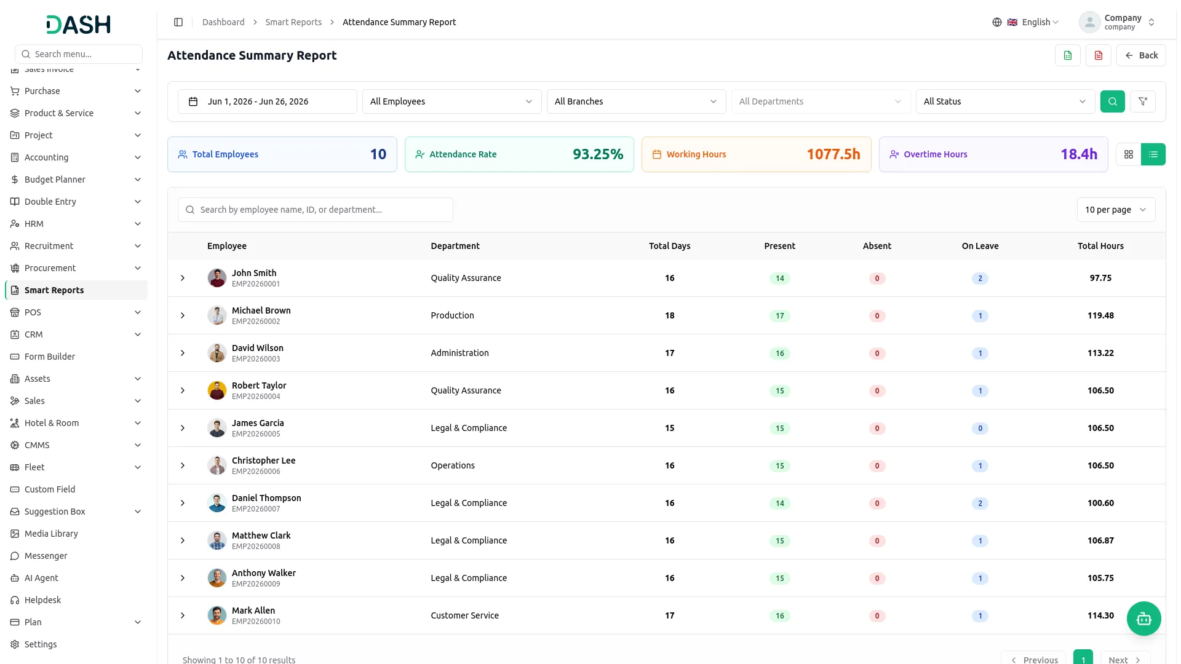Viewport: 1181px width, 664px height.
Task: Expand Mark Allen's row details
Action: click(183, 615)
